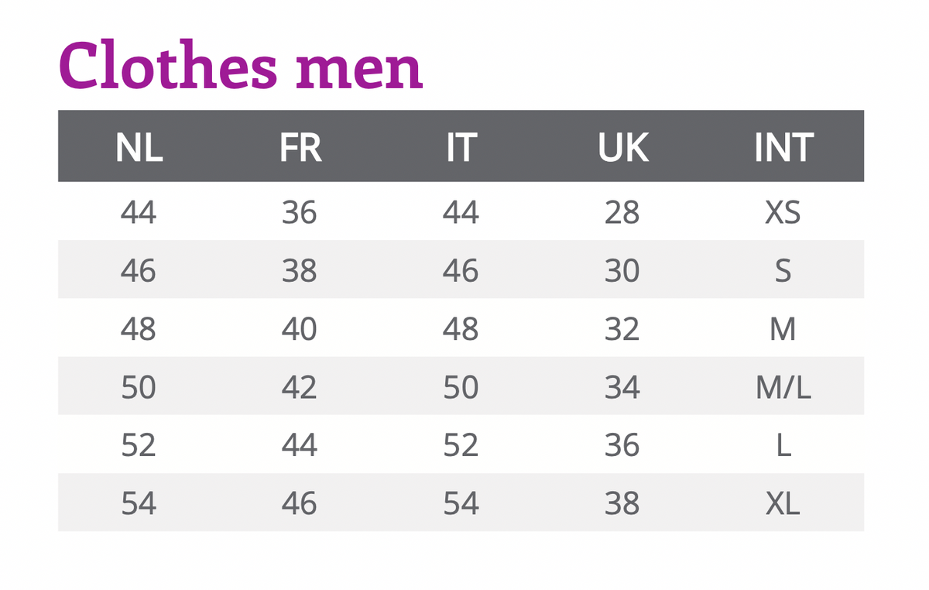
Task: Click the UK column header
Action: pos(622,147)
